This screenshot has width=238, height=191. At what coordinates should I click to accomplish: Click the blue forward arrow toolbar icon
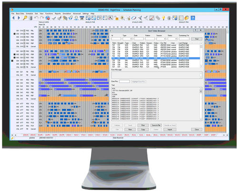(x=19, y=18)
